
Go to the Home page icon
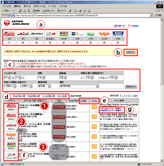point(29,11)
